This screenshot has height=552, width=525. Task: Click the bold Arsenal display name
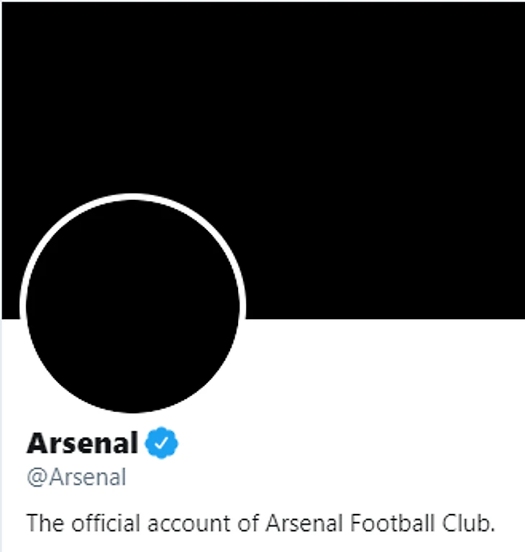[82, 443]
